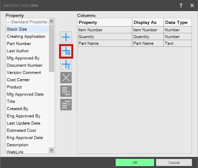
Task: Click the Property column header in Columns table
Action: point(105,22)
